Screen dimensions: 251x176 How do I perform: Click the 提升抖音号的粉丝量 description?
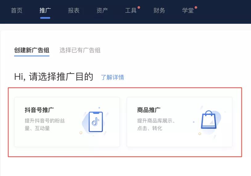coord(45,124)
